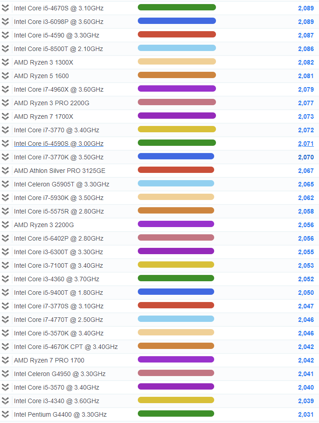Click the score 2,056 for i5-6402P
The image size is (319, 423).
[306, 238]
